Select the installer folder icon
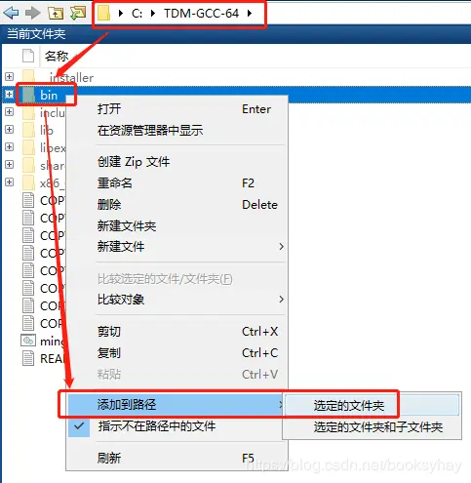This screenshot has width=471, height=483. (29, 77)
